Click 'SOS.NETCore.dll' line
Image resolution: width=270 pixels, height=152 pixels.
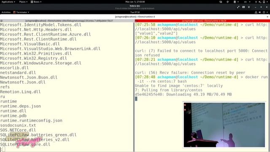(x=18, y=130)
